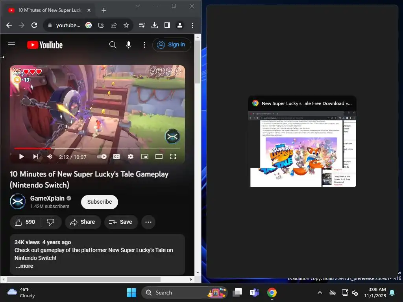
Task: Open the Chrome profile icon
Action: click(x=179, y=25)
